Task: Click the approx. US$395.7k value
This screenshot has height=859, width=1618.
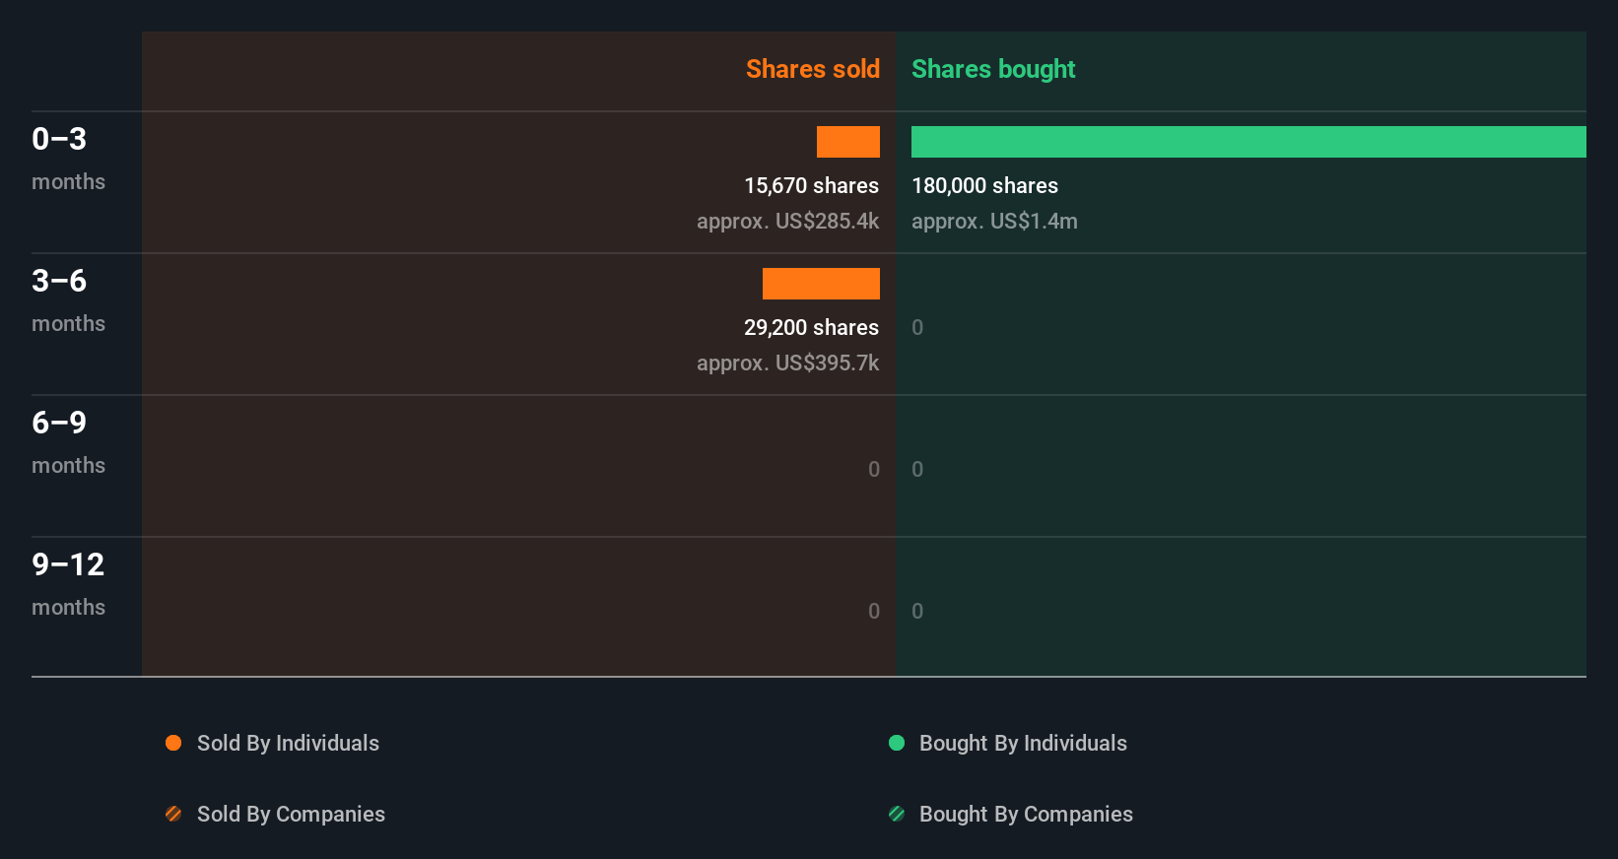Action: click(x=787, y=363)
